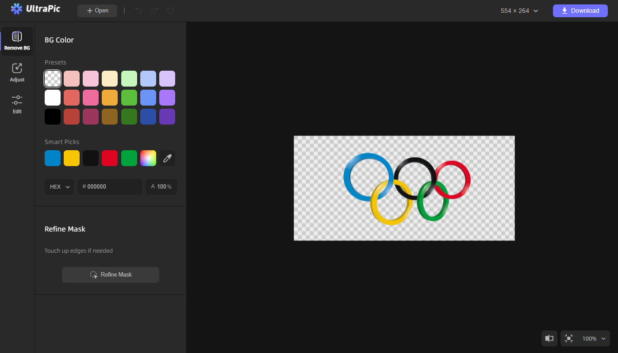This screenshot has height=353, width=618.
Task: Click the Refine Mask button
Action: [x=110, y=274]
